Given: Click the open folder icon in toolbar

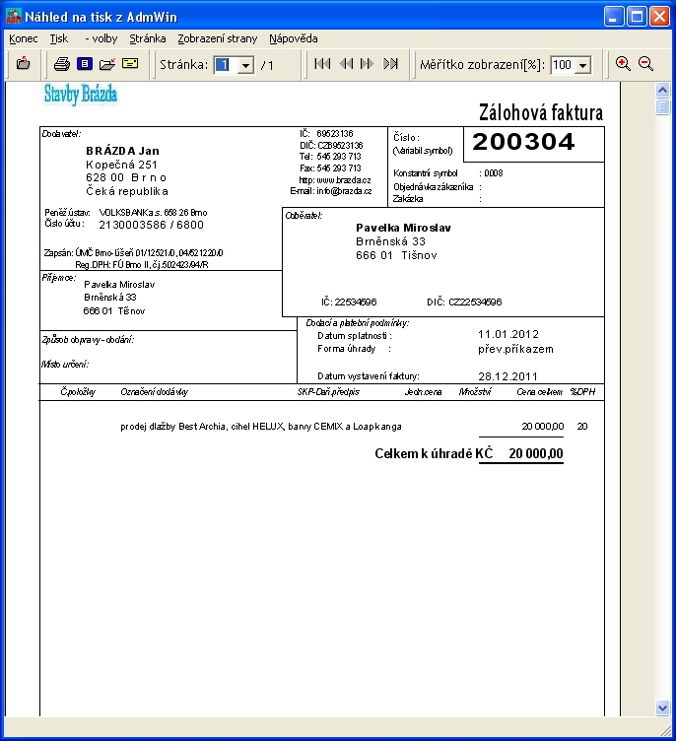Looking at the screenshot, I should click(107, 64).
